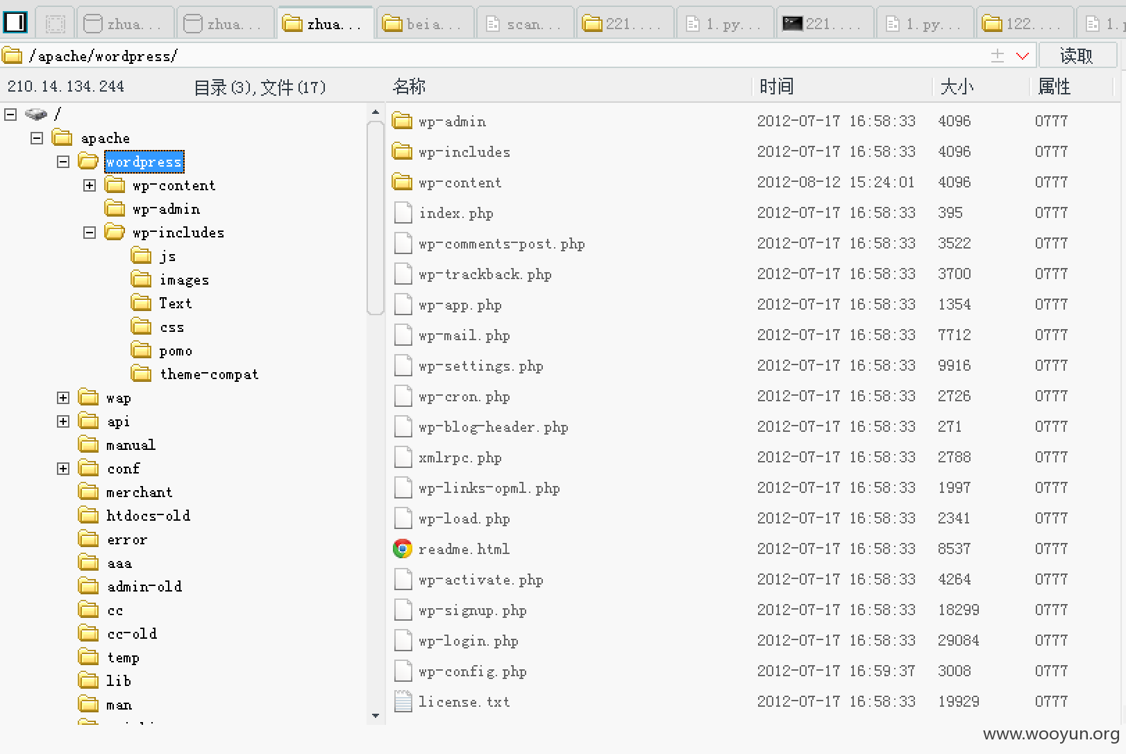This screenshot has height=754, width=1126.
Task: Collapse the wordpress tree node
Action: pos(63,161)
